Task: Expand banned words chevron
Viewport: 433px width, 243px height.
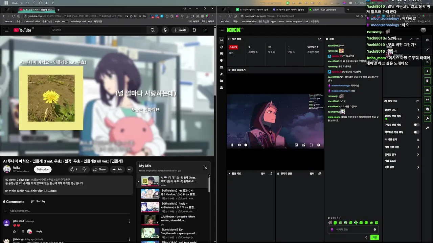Action: click(x=418, y=155)
